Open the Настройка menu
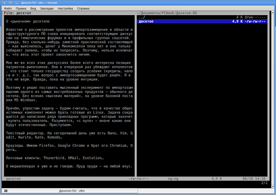This screenshot has width=276, height=195. point(65,8)
